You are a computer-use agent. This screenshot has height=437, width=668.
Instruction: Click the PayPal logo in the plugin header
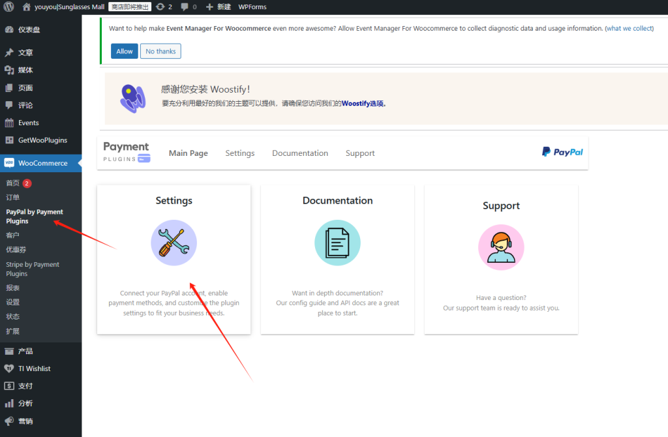562,151
